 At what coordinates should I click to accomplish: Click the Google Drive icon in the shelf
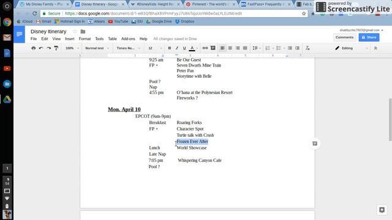[x=7, y=100]
